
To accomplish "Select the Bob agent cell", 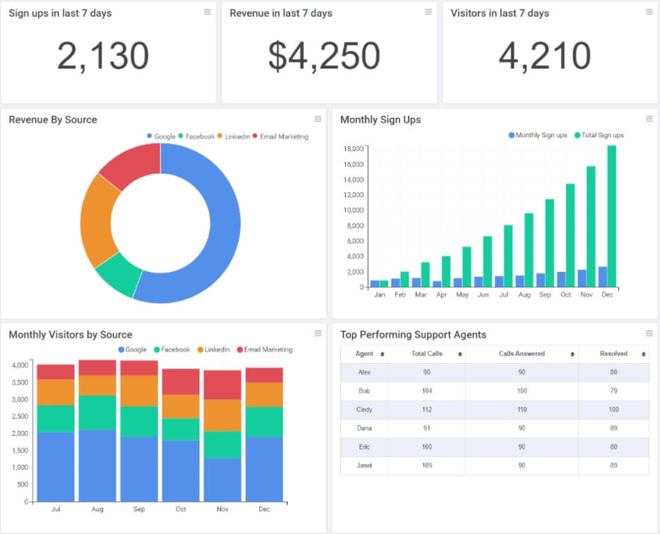I will pyautogui.click(x=364, y=391).
